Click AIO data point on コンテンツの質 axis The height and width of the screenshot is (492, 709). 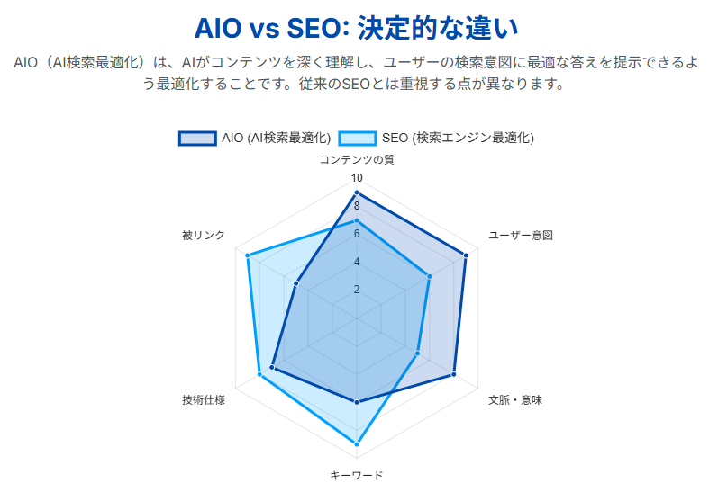tap(357, 192)
